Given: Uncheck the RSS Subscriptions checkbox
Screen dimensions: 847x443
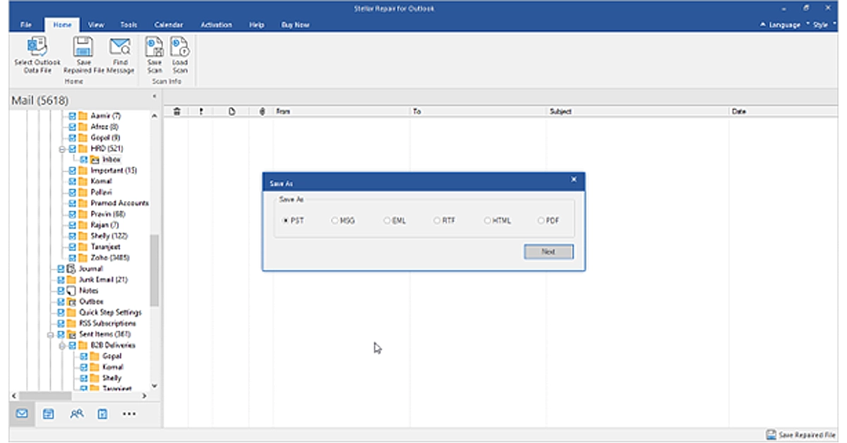Looking at the screenshot, I should (61, 324).
